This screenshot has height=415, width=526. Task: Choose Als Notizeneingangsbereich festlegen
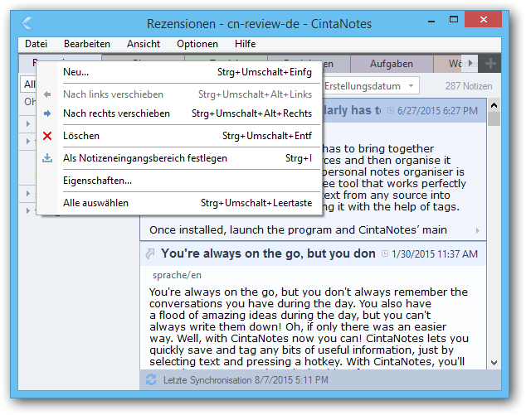click(179, 158)
